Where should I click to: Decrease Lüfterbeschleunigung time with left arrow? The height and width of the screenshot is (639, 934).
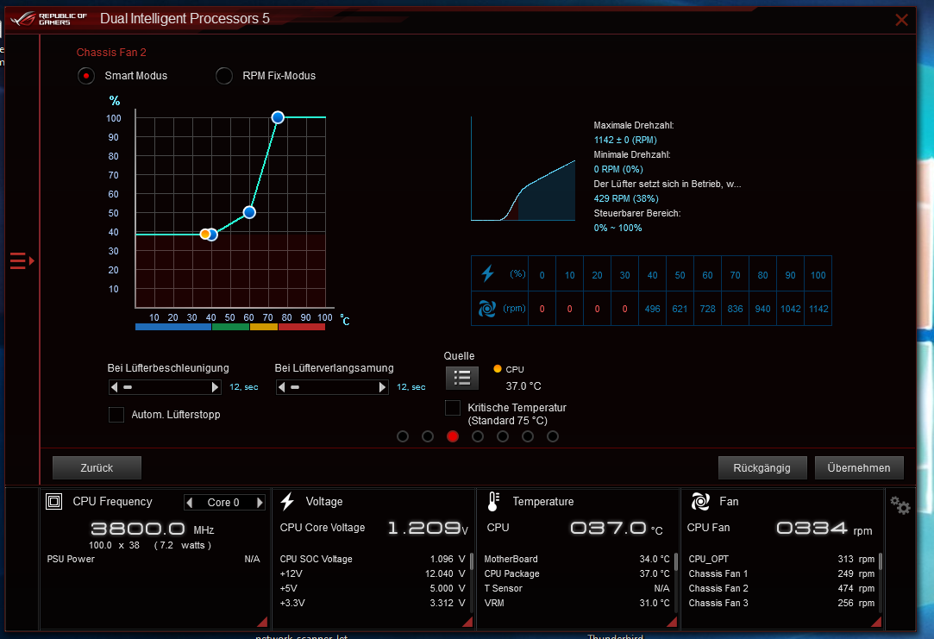pos(115,387)
